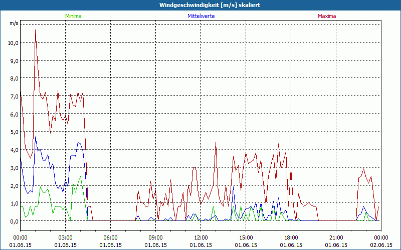Click the 21:00 time axis label

(x=336, y=238)
